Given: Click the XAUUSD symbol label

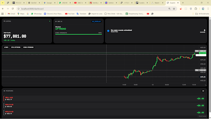Looking at the screenshot, I should (203, 32).
